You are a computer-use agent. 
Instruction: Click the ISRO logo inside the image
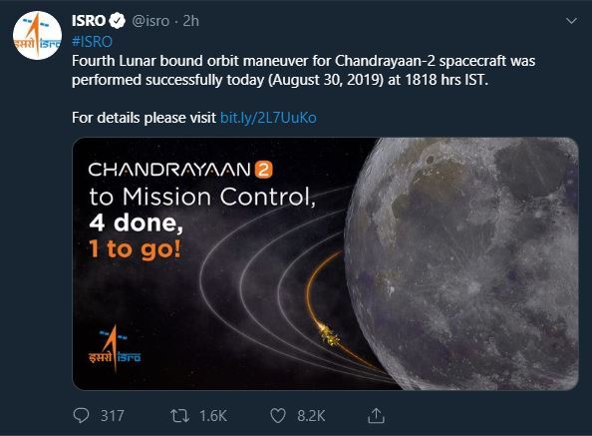115,348
